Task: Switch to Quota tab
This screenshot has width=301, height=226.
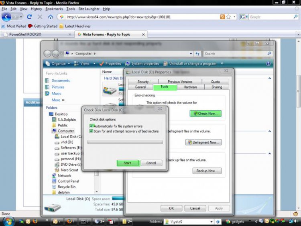Action: pyautogui.click(x=216, y=81)
